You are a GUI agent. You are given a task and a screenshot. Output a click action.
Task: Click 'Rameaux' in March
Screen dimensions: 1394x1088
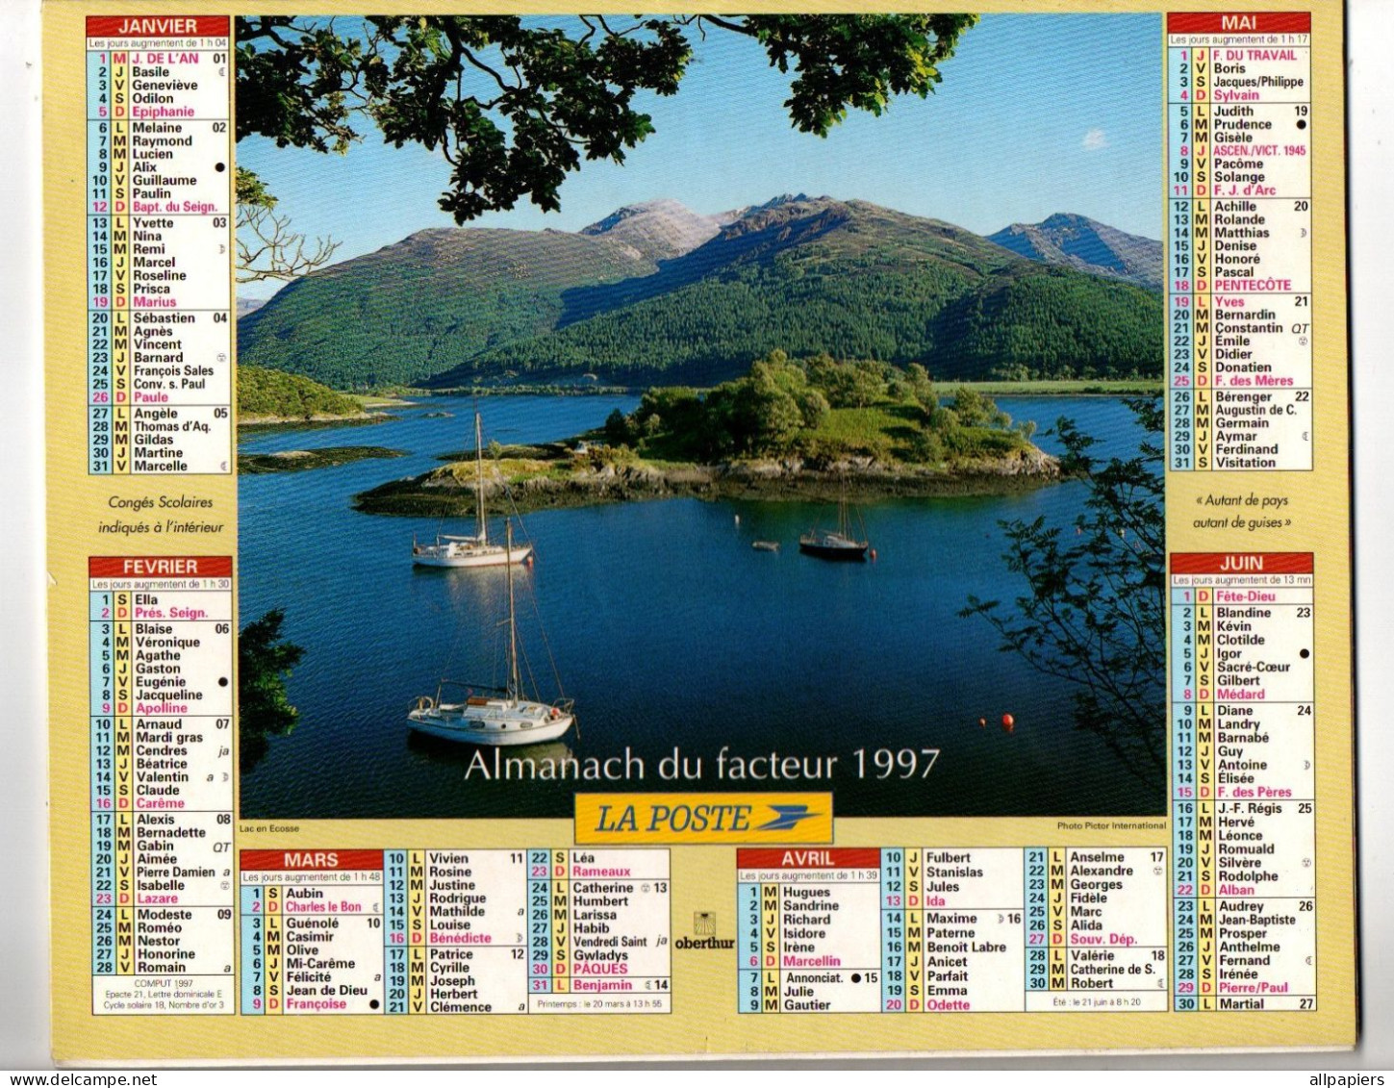pos(601,873)
